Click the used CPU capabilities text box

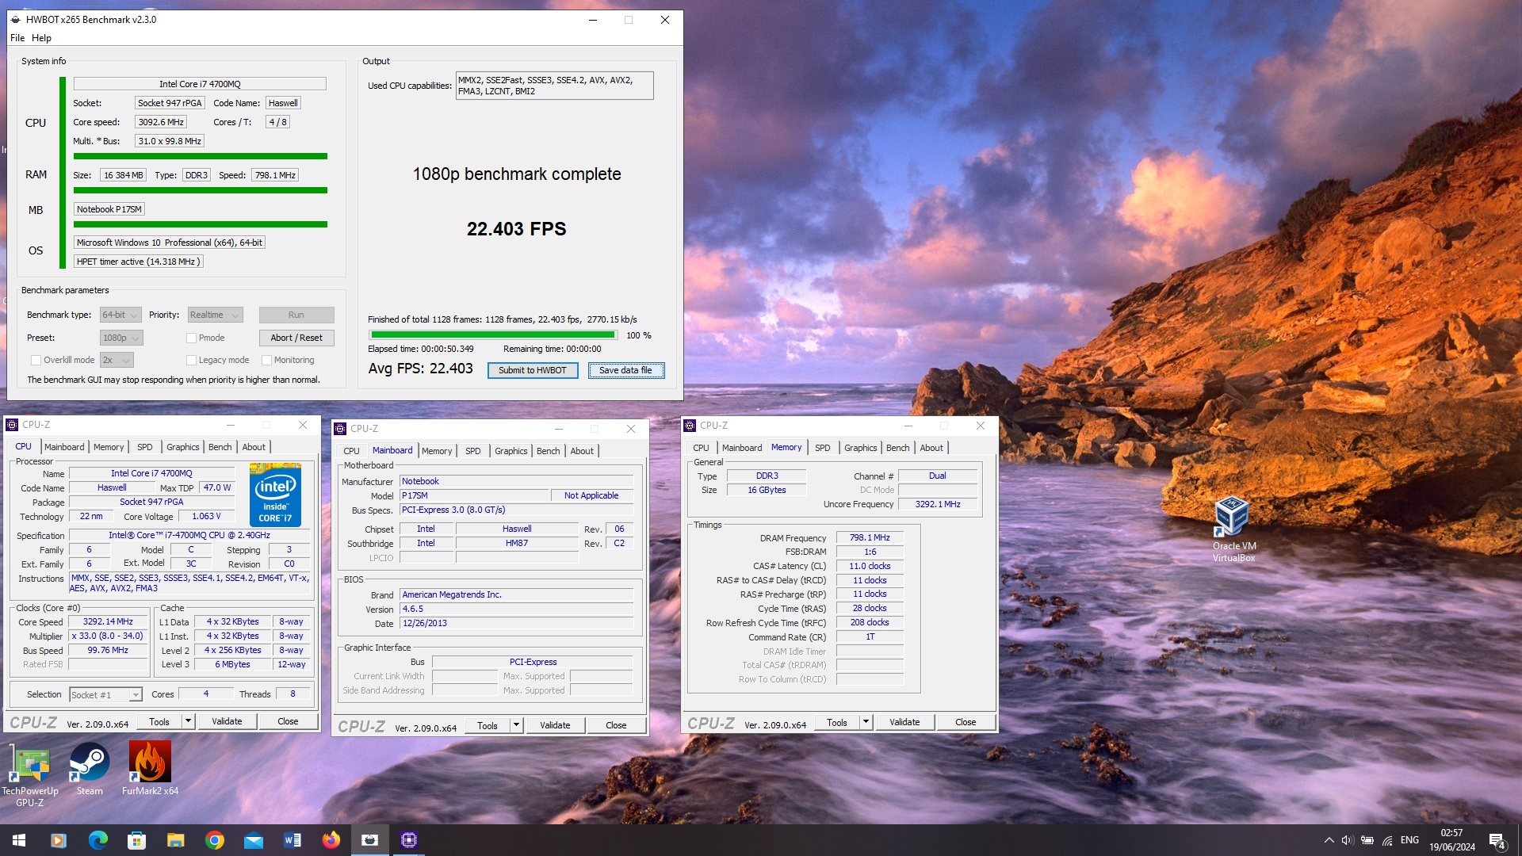pyautogui.click(x=554, y=86)
